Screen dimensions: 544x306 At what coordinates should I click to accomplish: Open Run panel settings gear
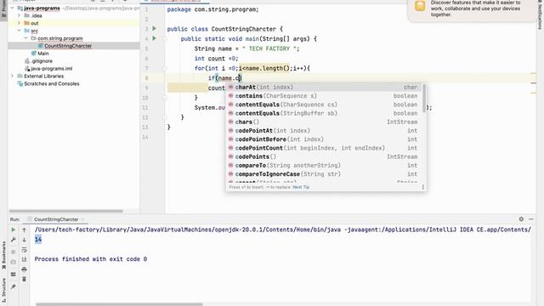coord(521,219)
